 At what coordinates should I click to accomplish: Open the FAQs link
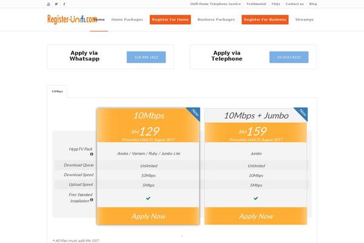276,4
